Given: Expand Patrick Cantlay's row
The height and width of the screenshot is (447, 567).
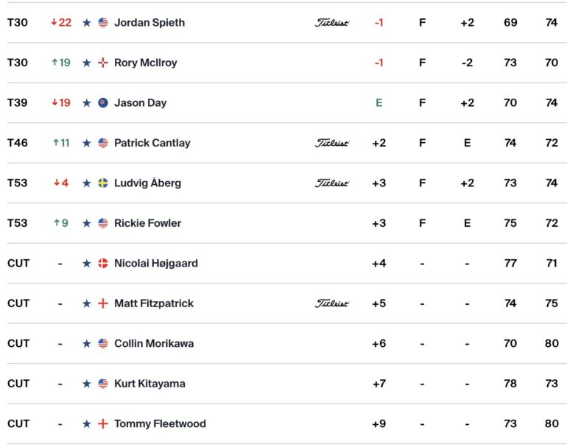Looking at the screenshot, I should point(283,143).
